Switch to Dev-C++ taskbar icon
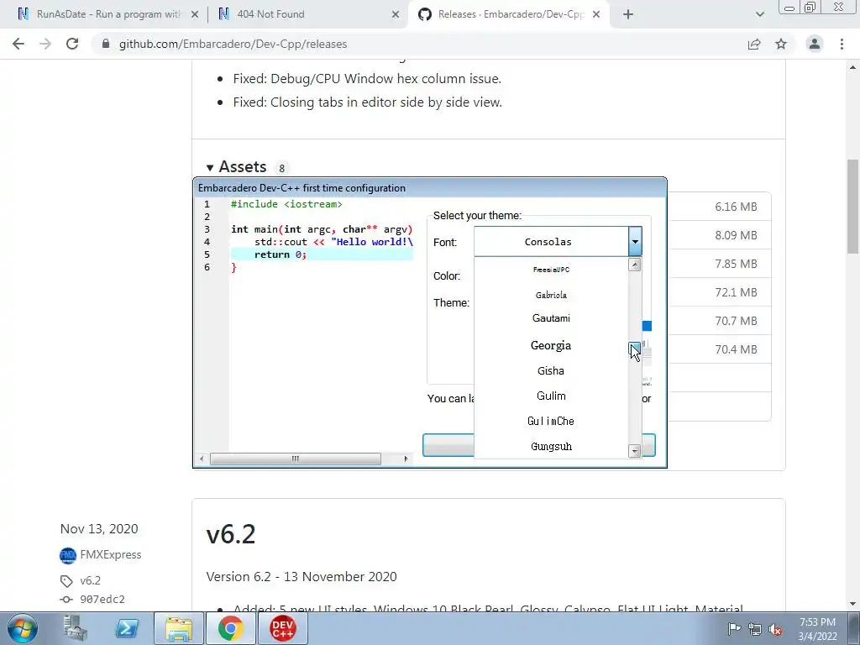 click(x=282, y=628)
